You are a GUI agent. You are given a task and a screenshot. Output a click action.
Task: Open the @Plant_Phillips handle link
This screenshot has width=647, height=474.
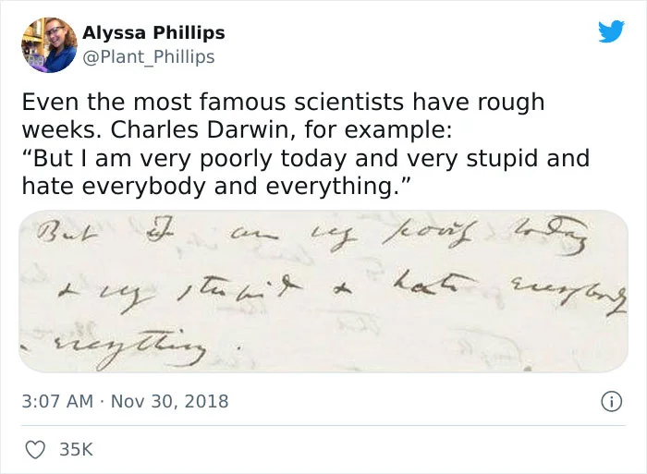149,56
